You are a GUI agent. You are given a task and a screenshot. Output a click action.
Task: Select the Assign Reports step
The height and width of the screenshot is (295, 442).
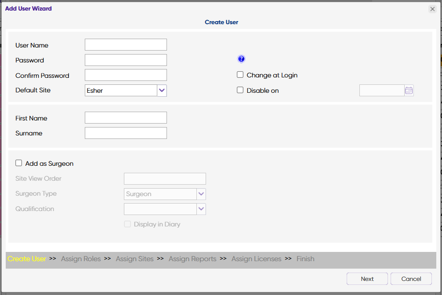[x=192, y=259]
